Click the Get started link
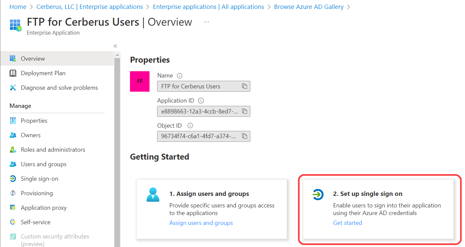The image size is (465, 247). tap(347, 223)
